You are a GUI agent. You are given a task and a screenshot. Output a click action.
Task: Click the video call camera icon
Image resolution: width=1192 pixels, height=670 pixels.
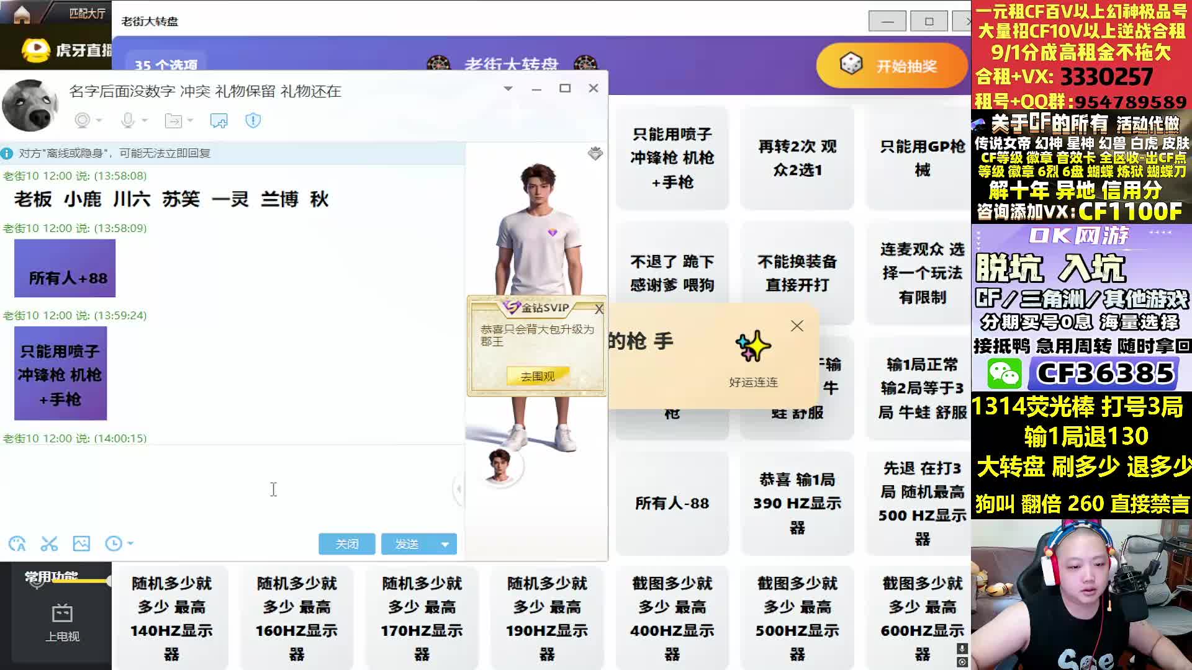click(x=83, y=120)
